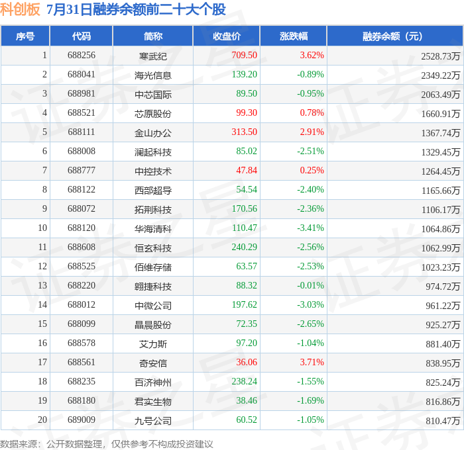Click the 数据来源 footer disclaimer

pos(107,444)
